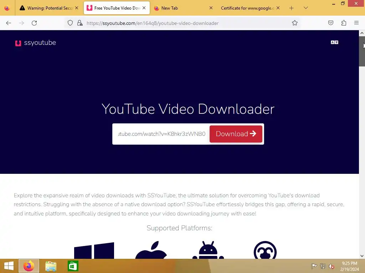The width and height of the screenshot is (365, 273).
Task: Bookmark this page with the star
Action: click(x=295, y=23)
